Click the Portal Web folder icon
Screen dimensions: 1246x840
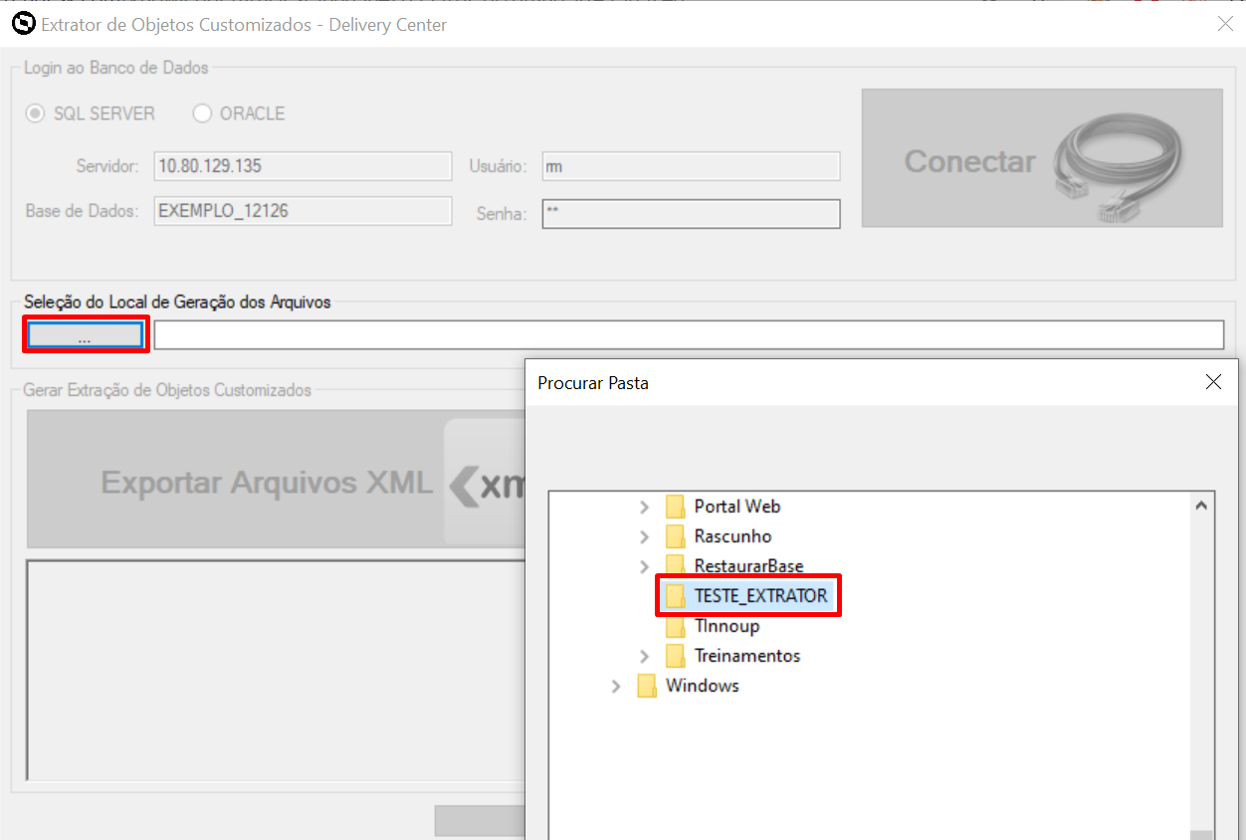point(676,507)
